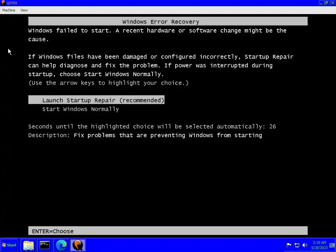Click the 'Use the arrow keys' instruction line

point(108,83)
